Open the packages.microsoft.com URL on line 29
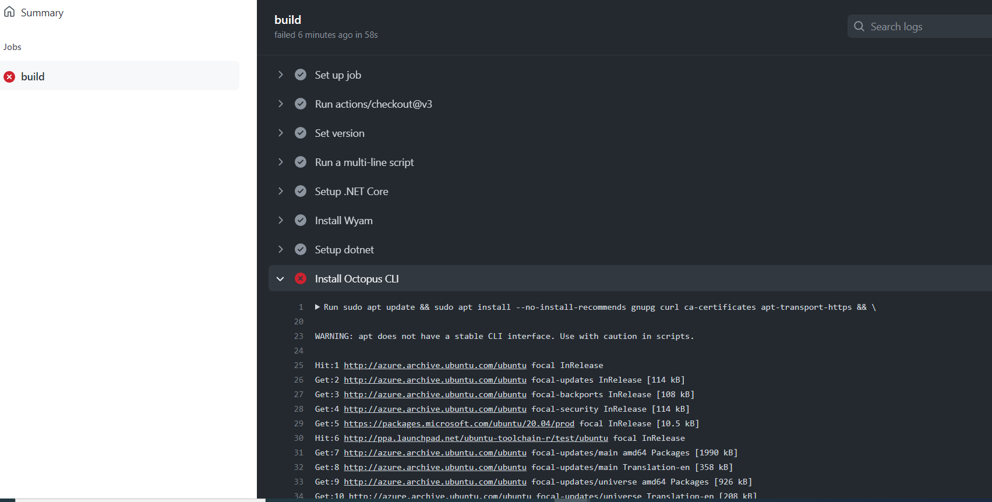Screen dimensions: 992x502 459,423
